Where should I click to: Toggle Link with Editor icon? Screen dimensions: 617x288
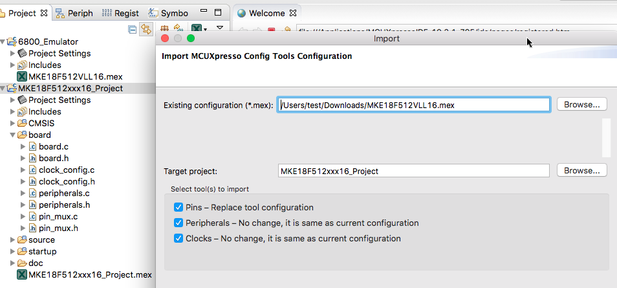click(x=146, y=29)
